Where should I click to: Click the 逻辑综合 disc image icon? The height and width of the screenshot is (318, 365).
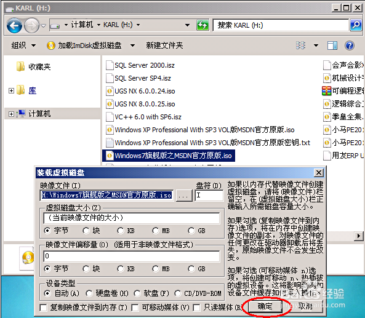(327, 104)
